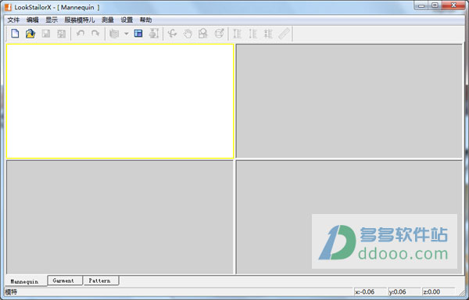Open the 文件 menu

(x=13, y=20)
